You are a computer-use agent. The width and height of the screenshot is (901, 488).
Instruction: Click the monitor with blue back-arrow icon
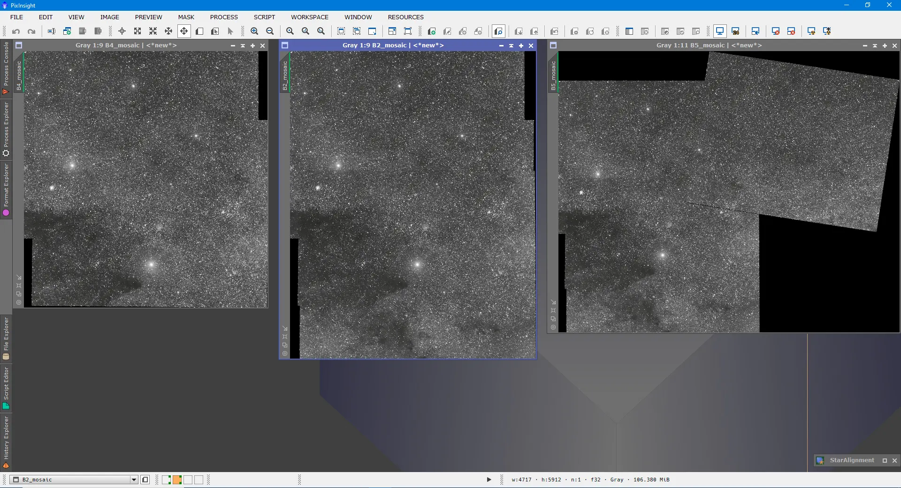click(756, 31)
